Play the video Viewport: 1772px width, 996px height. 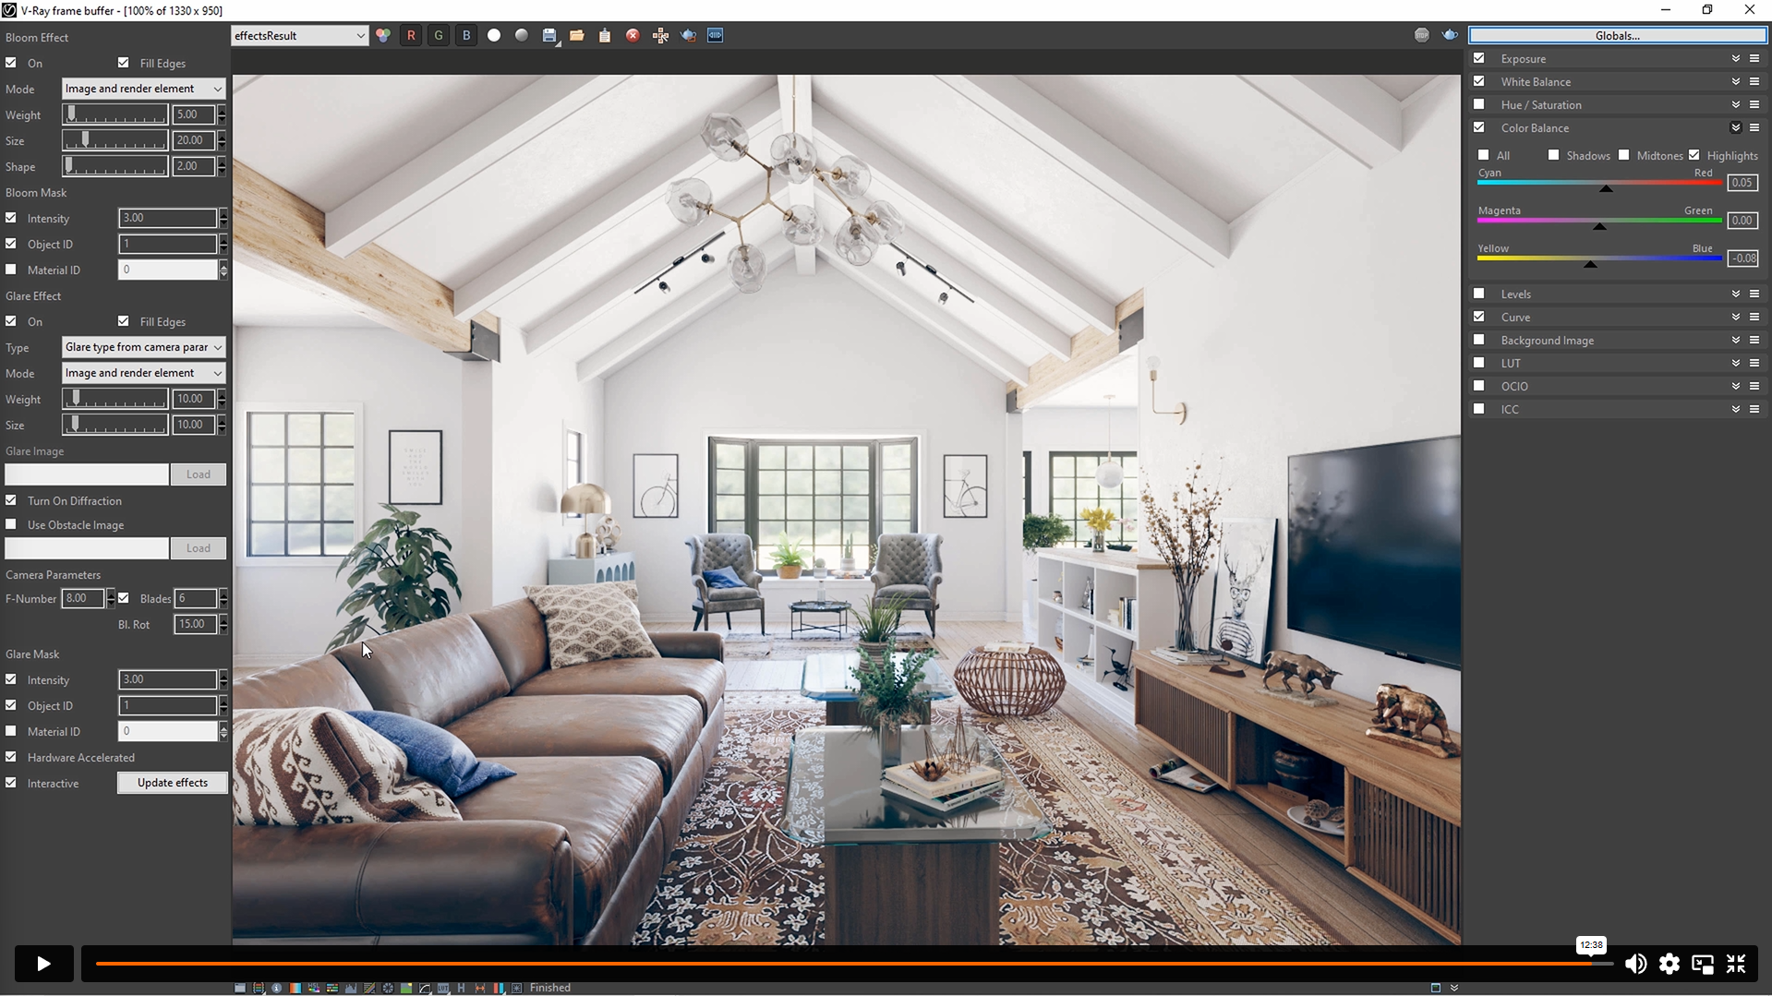(43, 964)
